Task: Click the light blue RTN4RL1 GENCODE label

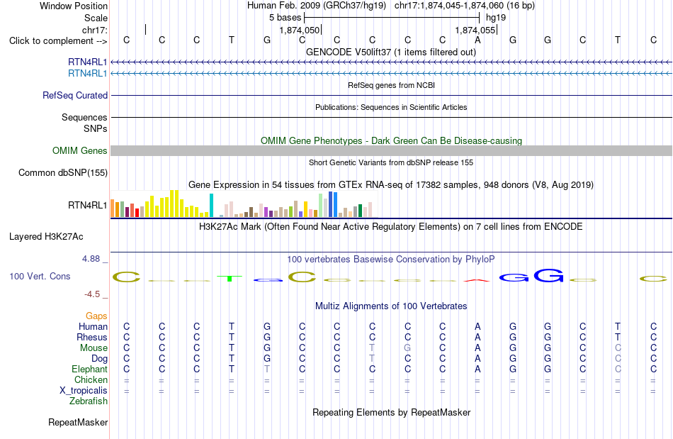Action: point(88,74)
